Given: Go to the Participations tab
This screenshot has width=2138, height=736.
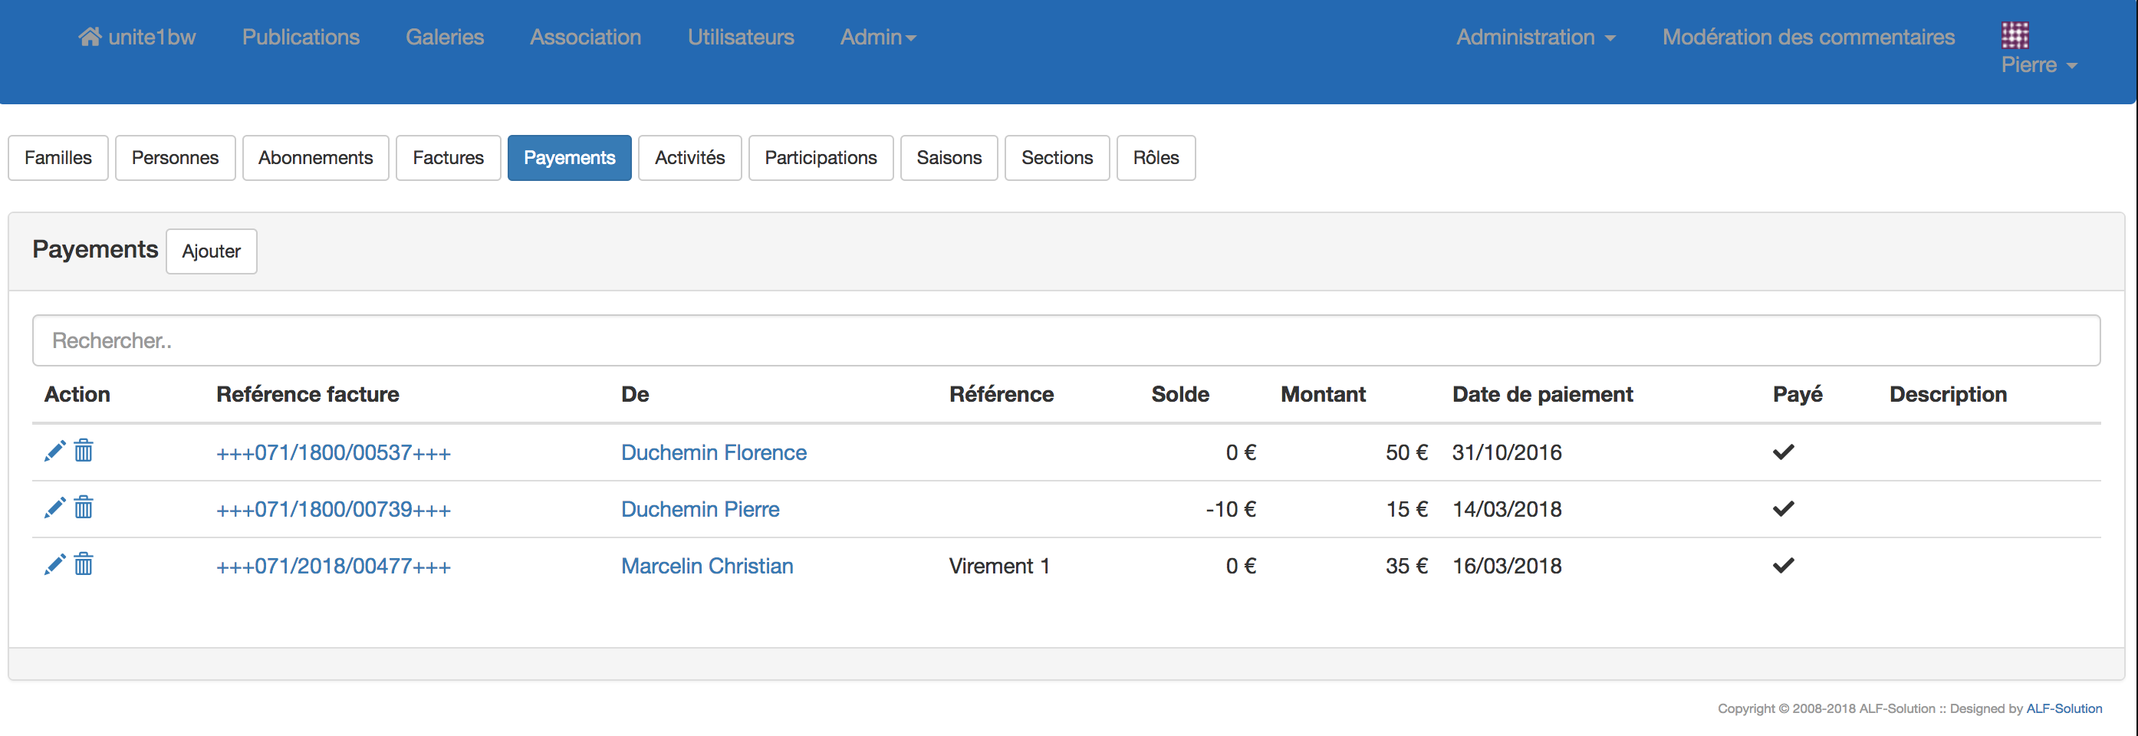Looking at the screenshot, I should coord(820,158).
